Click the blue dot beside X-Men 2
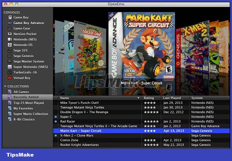The image size is (232, 161). coord(56,135)
